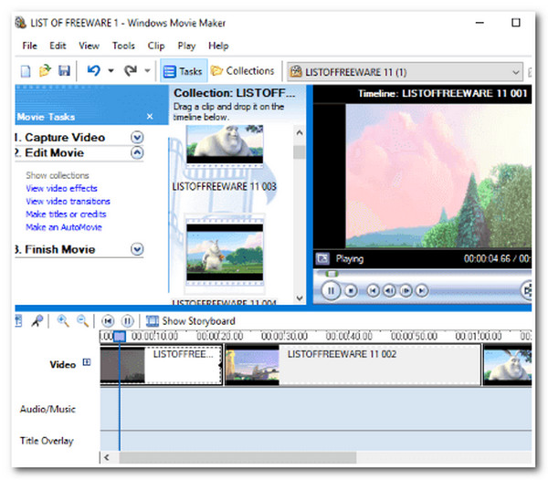Screen dimensions: 548x480
Task: Click the collection scrollbar down arrow
Action: (x=300, y=297)
